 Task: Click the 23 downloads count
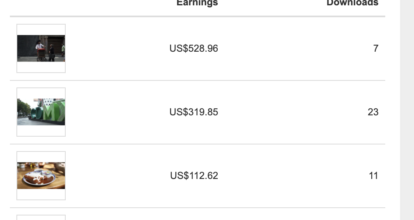(x=373, y=112)
